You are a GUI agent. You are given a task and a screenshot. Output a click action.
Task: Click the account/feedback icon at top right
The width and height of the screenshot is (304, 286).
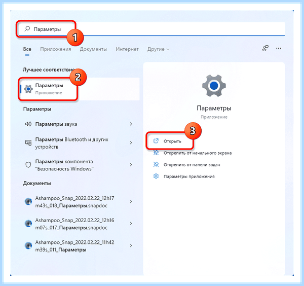pyautogui.click(x=265, y=48)
